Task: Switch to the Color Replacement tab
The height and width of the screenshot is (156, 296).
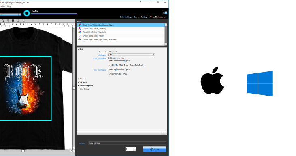Action: [x=158, y=17]
